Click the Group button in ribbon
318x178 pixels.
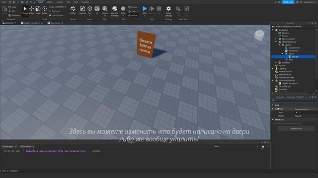(x=133, y=7)
